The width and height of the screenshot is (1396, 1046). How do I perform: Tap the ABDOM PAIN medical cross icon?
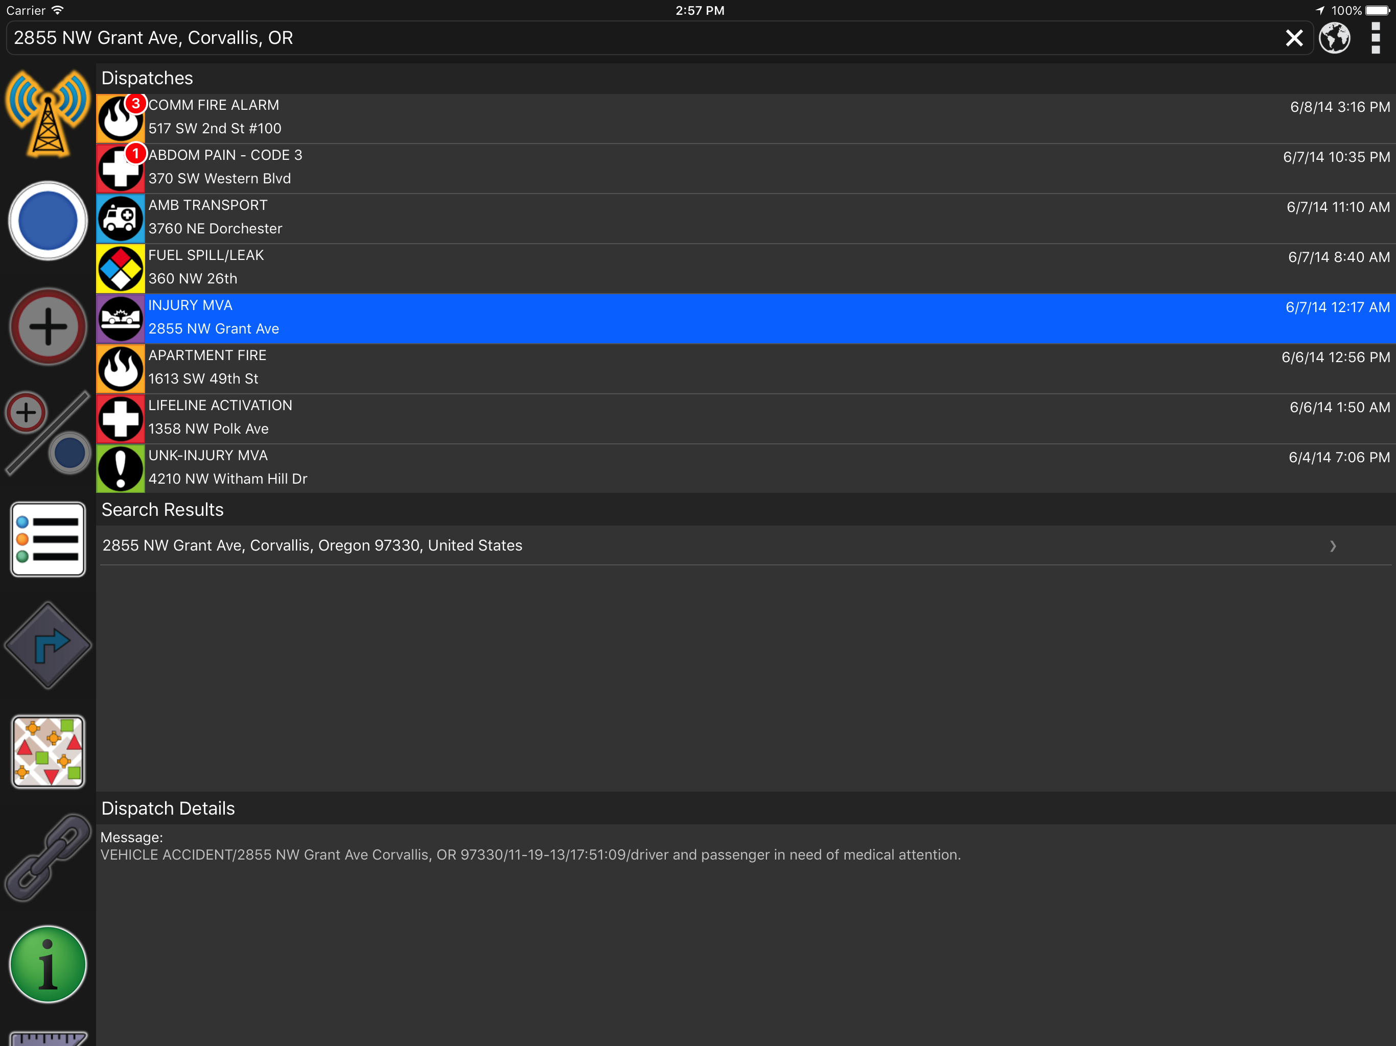click(121, 169)
